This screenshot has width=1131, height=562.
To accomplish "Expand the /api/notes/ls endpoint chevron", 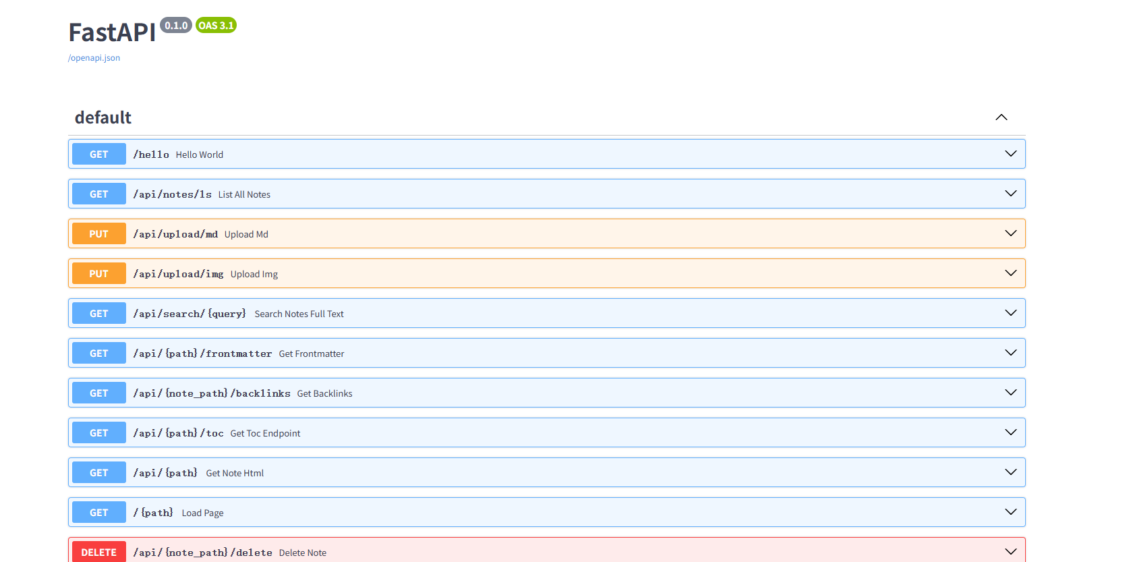I will pyautogui.click(x=1011, y=194).
